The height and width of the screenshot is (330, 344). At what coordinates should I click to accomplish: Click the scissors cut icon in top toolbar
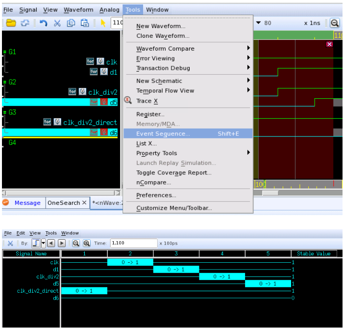point(57,23)
